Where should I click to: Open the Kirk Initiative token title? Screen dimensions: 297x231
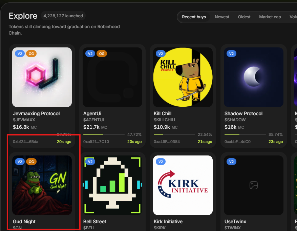click(168, 222)
